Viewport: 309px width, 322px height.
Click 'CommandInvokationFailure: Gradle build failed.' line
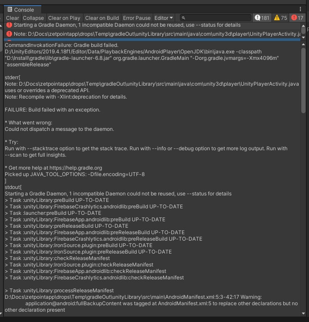coord(62,45)
